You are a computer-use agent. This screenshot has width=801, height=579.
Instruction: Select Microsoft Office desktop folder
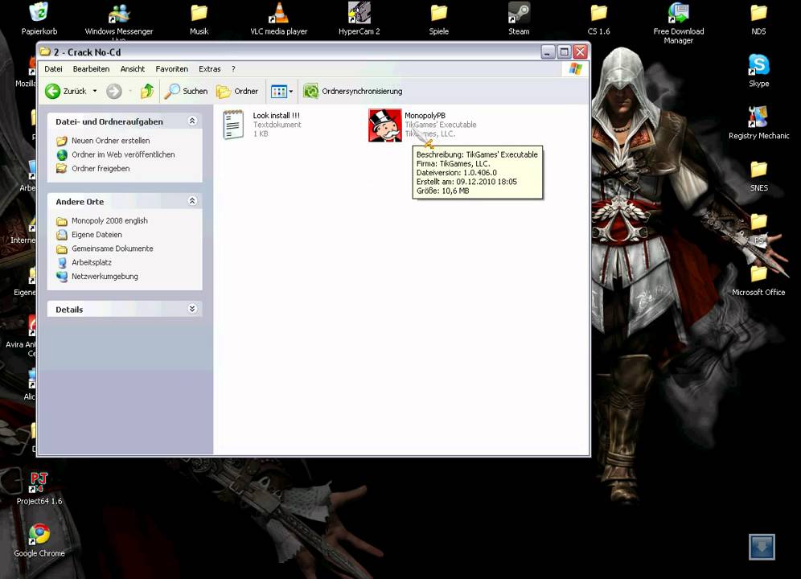coord(758,280)
